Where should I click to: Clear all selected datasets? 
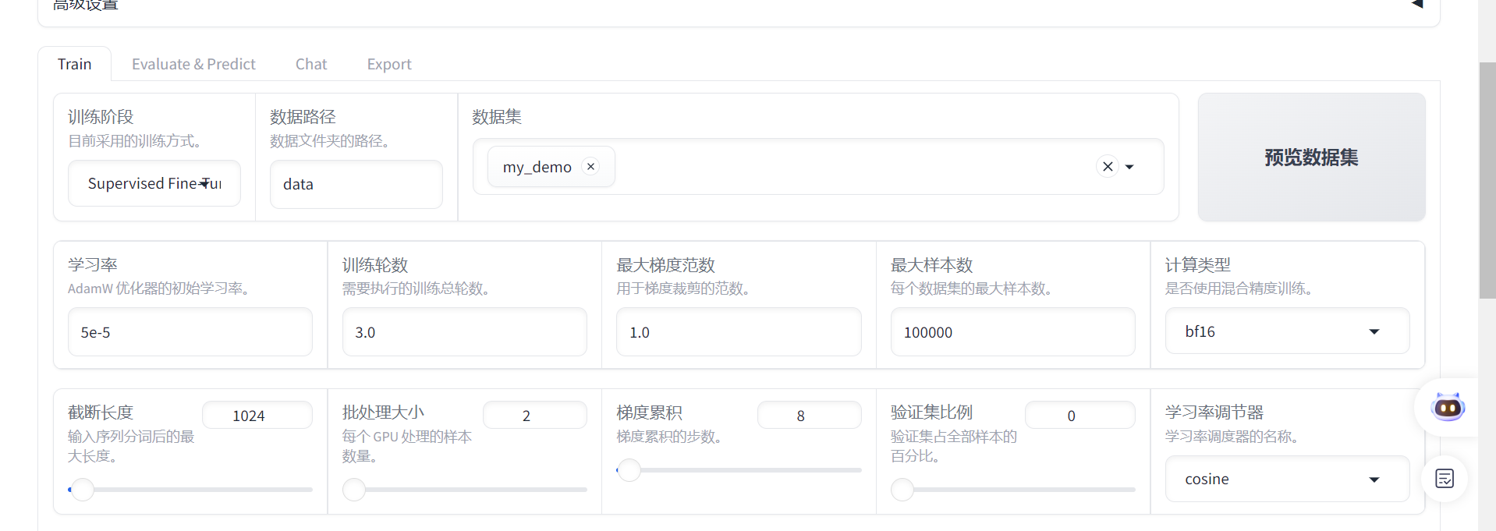[x=1107, y=166]
